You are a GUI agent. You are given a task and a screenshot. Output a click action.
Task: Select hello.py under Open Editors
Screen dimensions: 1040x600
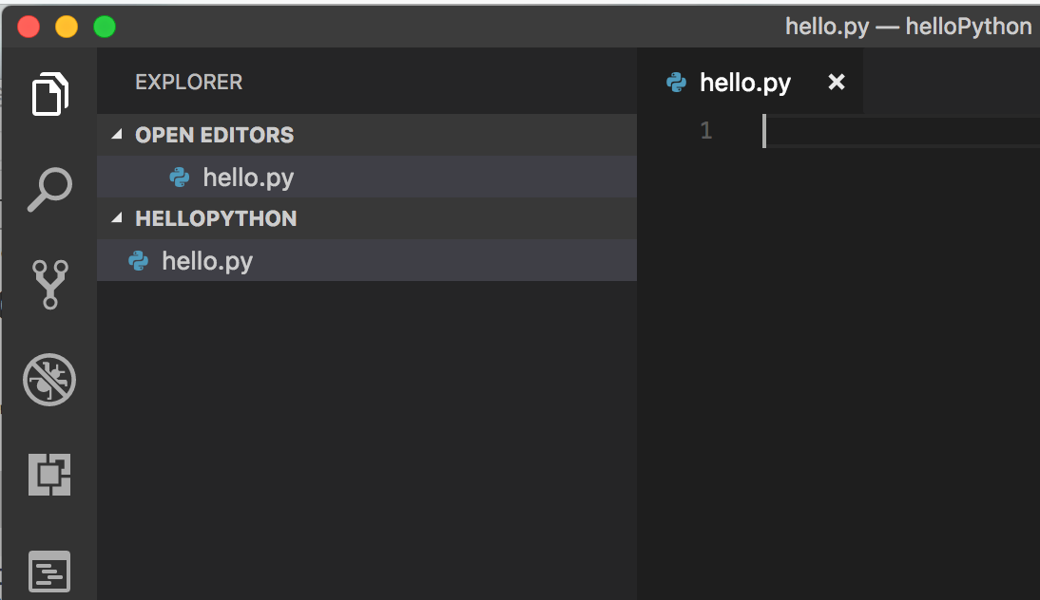[367, 177]
